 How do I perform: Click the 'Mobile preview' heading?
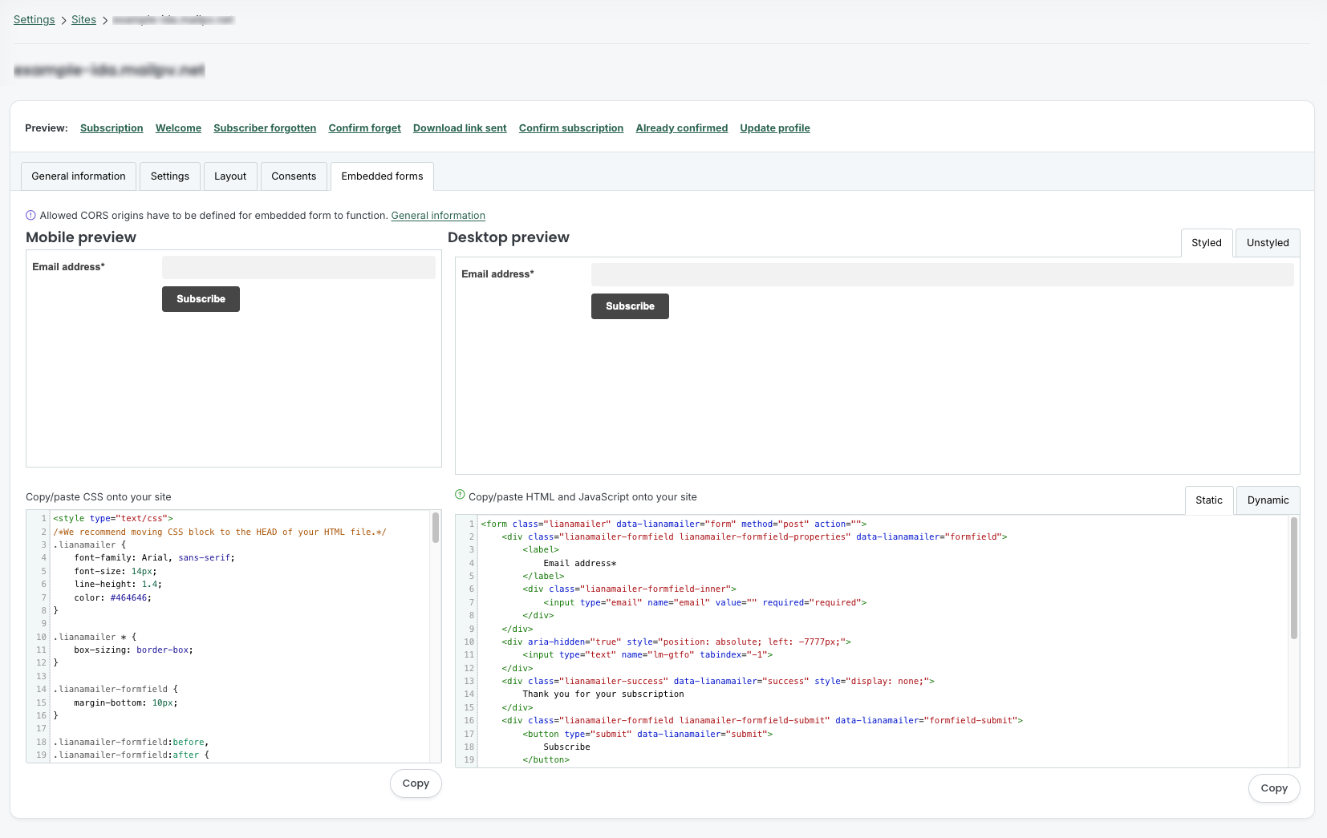click(81, 237)
